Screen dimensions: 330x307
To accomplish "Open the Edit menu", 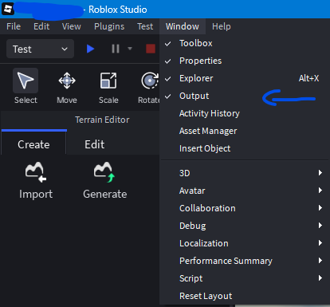I will (41, 26).
